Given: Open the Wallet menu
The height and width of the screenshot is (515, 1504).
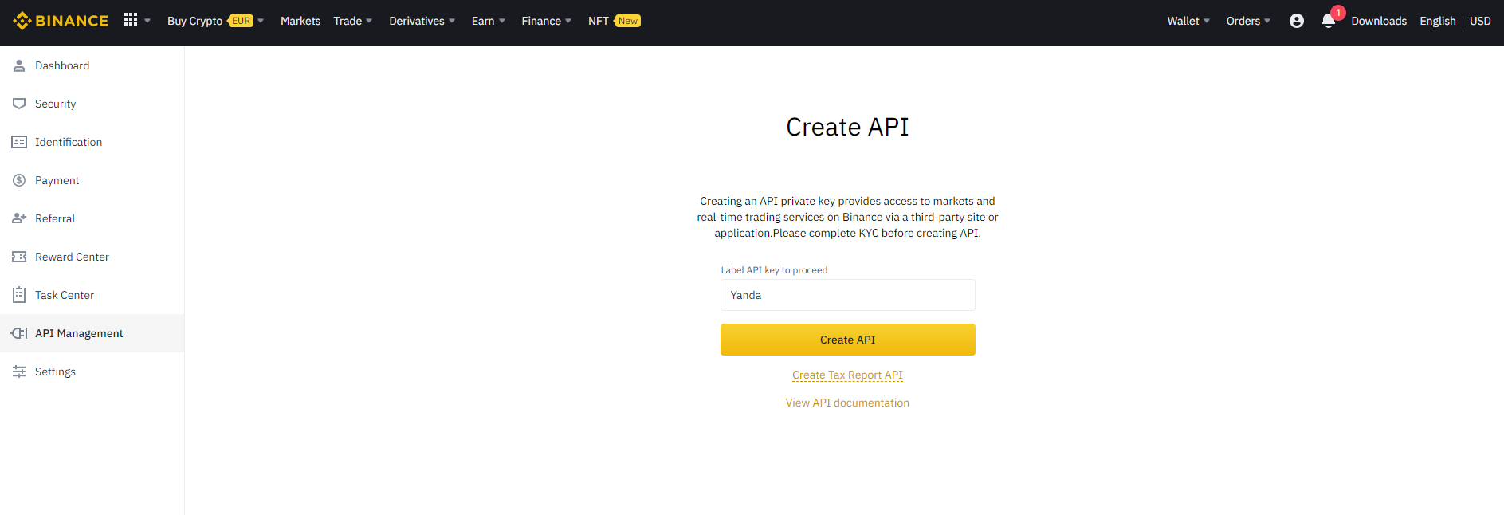Looking at the screenshot, I should point(1183,21).
